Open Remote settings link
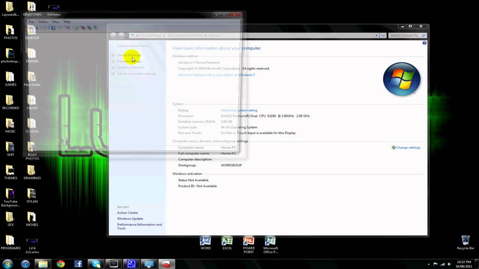This screenshot has height=269, width=479. coord(129,61)
